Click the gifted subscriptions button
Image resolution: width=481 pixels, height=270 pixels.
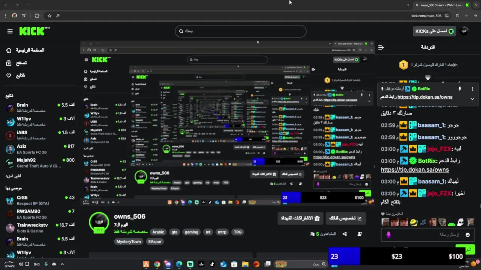(300, 218)
